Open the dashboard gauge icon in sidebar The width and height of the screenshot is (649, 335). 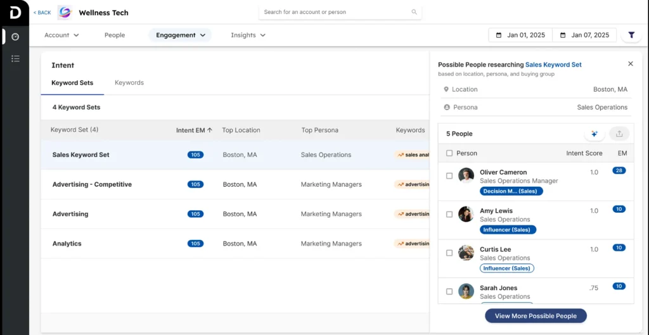pyautogui.click(x=15, y=37)
